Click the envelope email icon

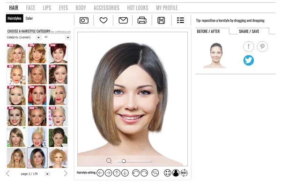point(123,20)
